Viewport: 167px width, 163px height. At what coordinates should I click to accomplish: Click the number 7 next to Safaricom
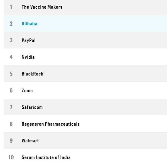11,107
